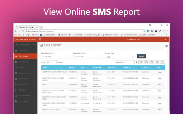
Task: Click the browser back arrow
Action: tap(16, 31)
